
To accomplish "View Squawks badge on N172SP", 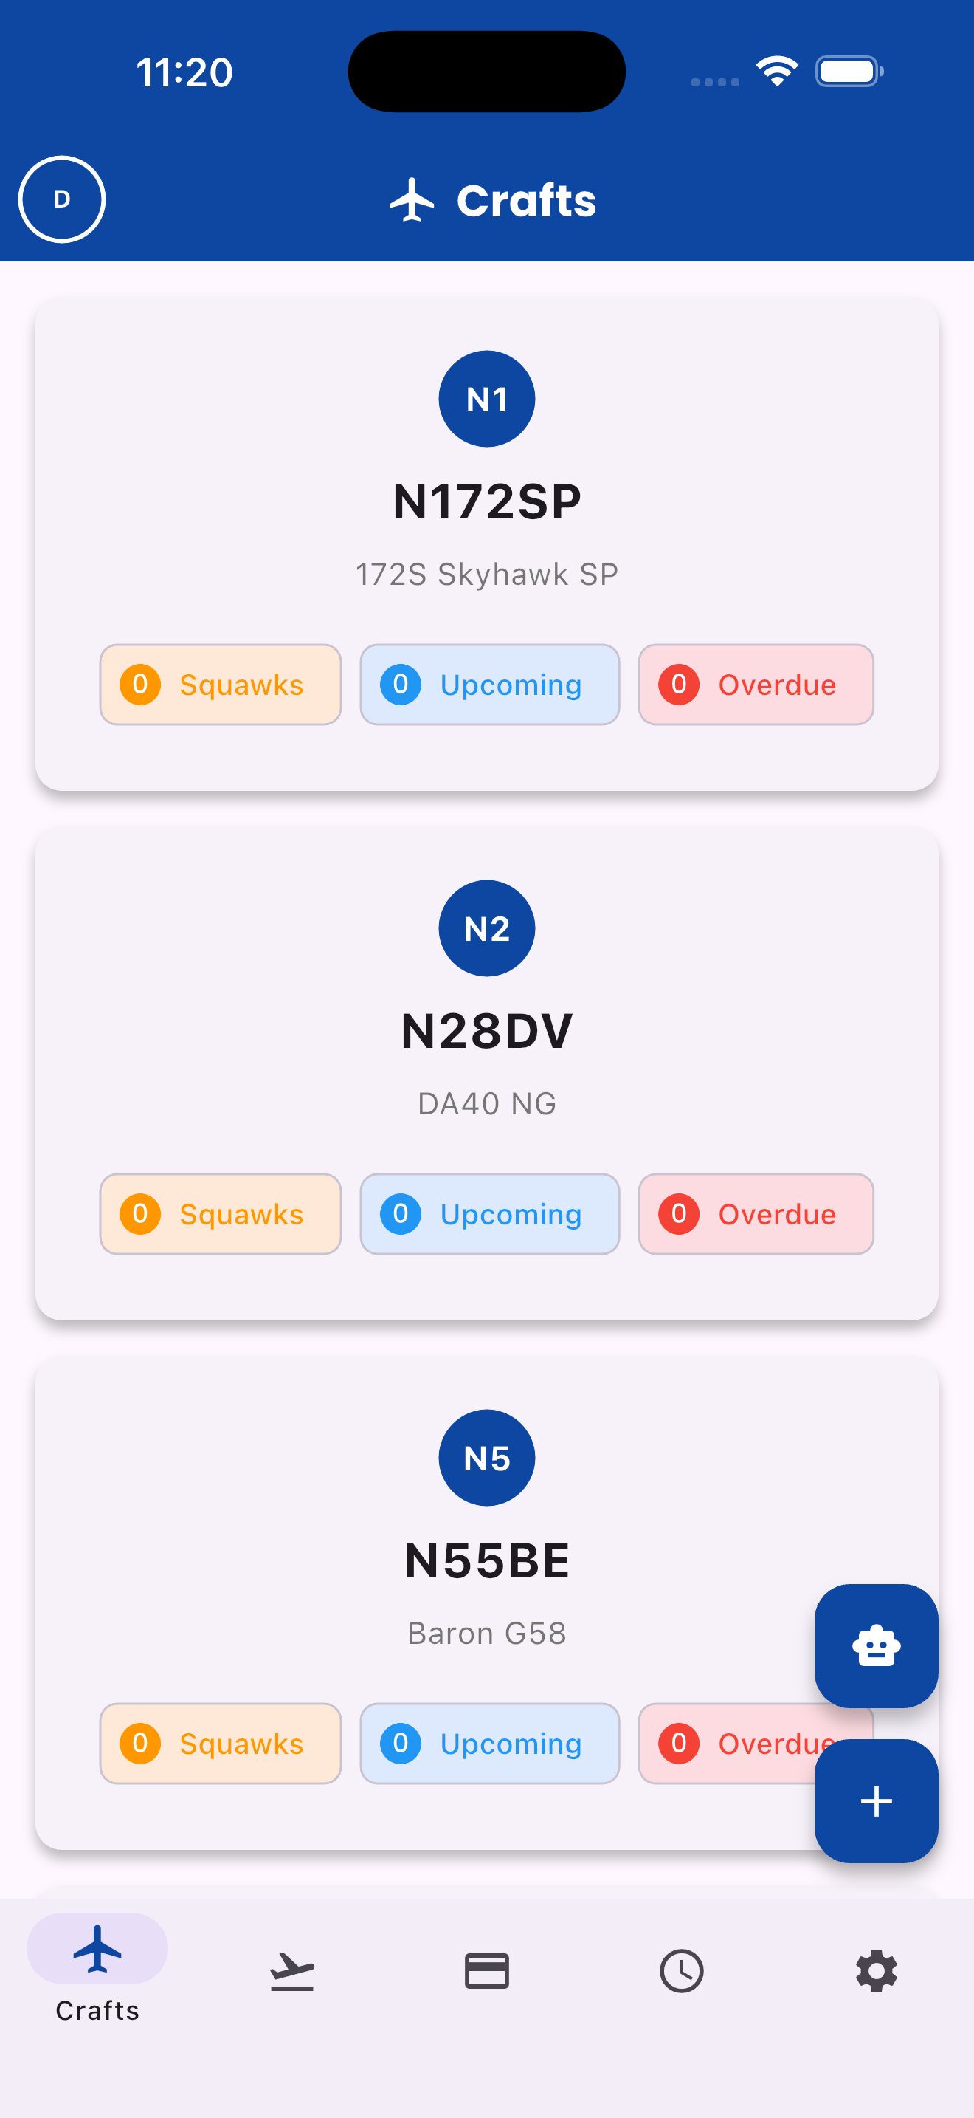I will pyautogui.click(x=220, y=684).
